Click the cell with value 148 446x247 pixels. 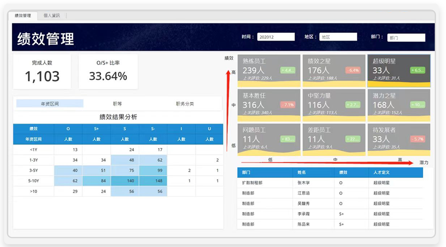(153, 181)
